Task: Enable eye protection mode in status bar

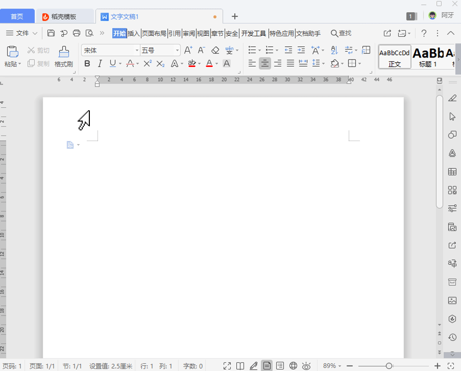Action: [306, 366]
